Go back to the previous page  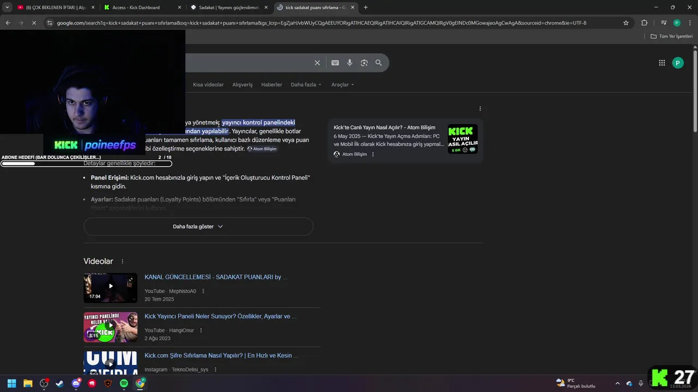8,23
